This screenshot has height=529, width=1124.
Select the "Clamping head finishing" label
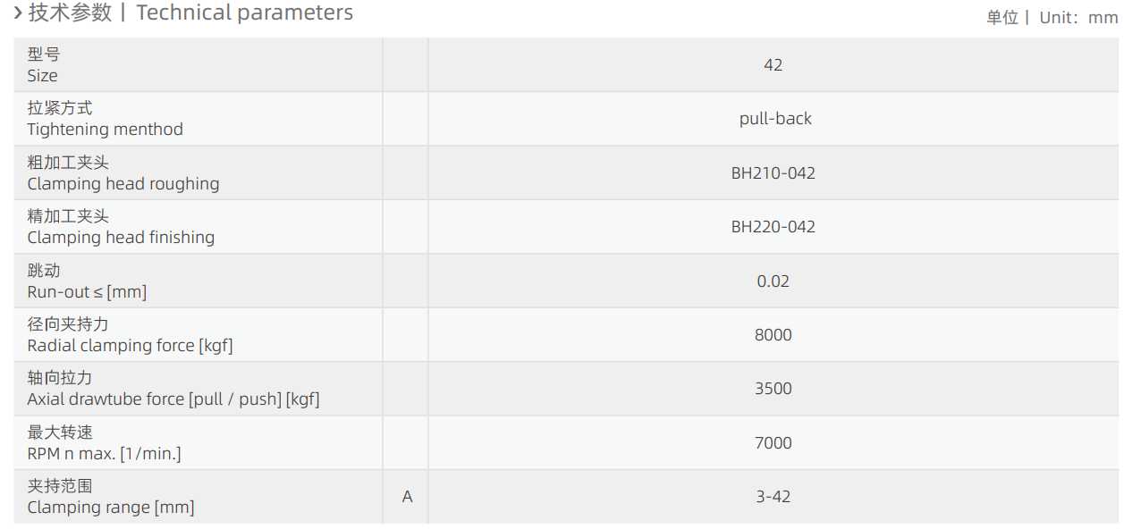point(121,238)
